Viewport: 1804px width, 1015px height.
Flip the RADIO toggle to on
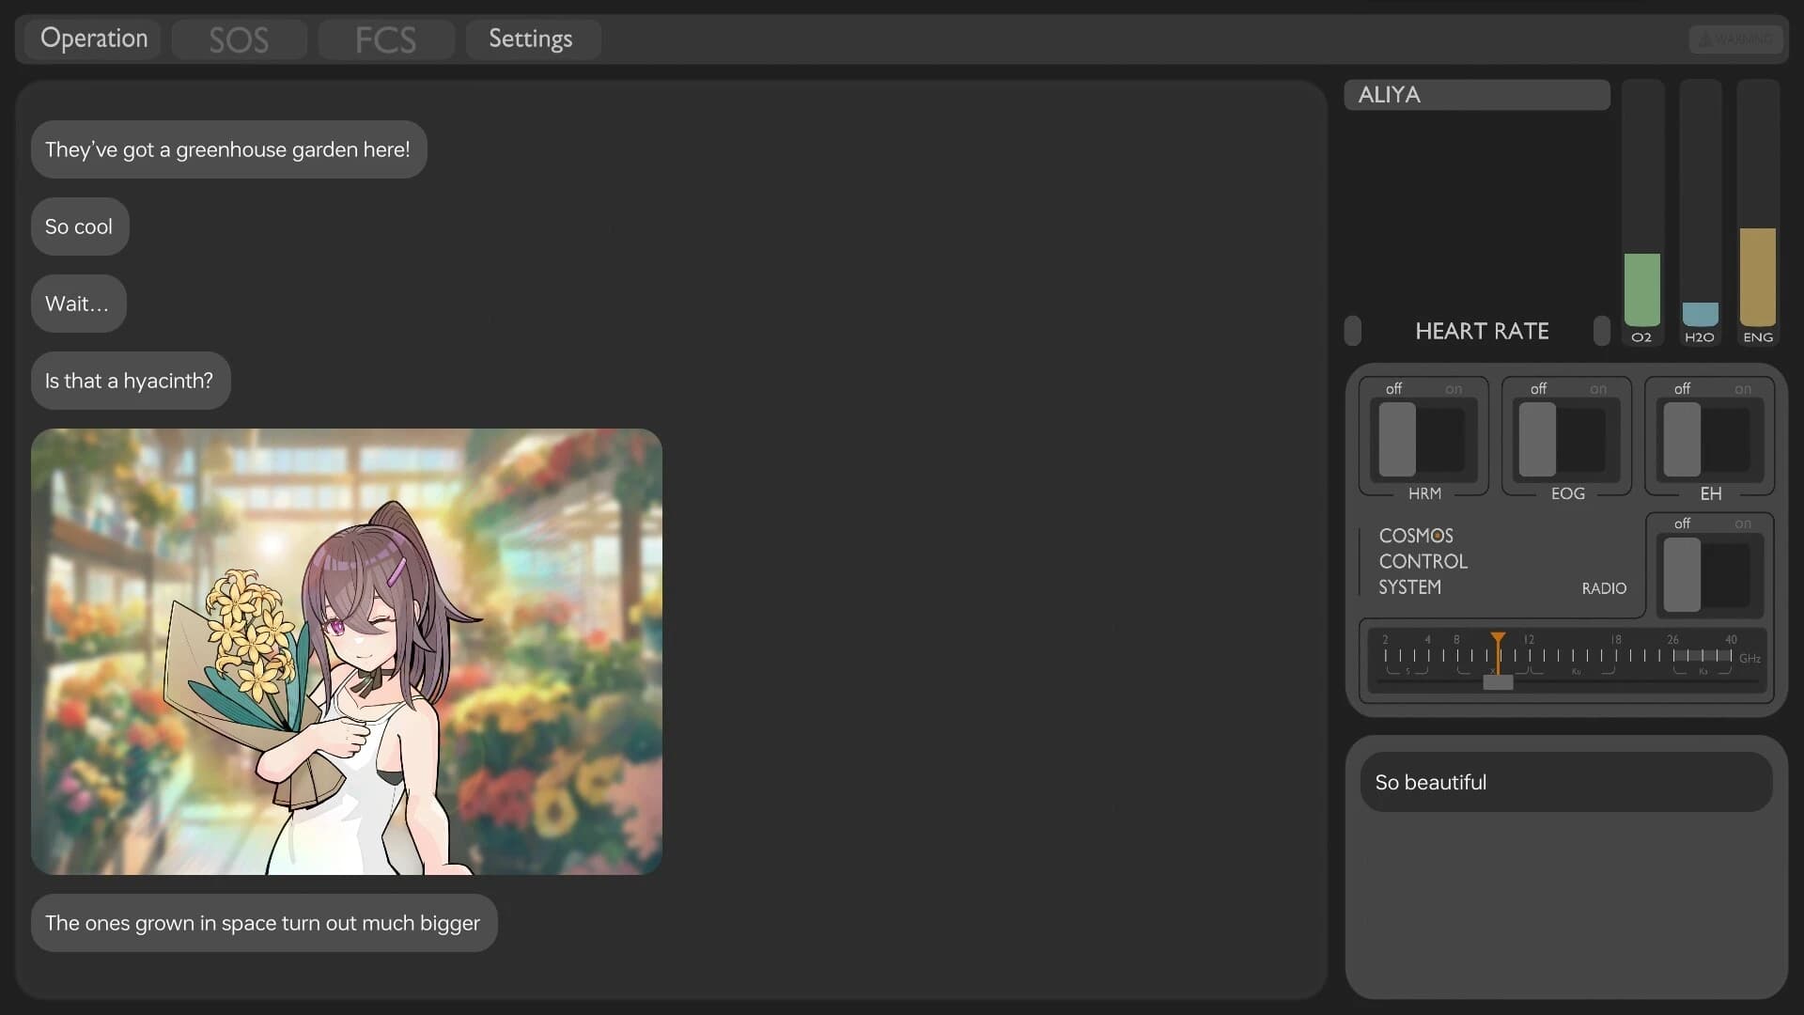1736,576
